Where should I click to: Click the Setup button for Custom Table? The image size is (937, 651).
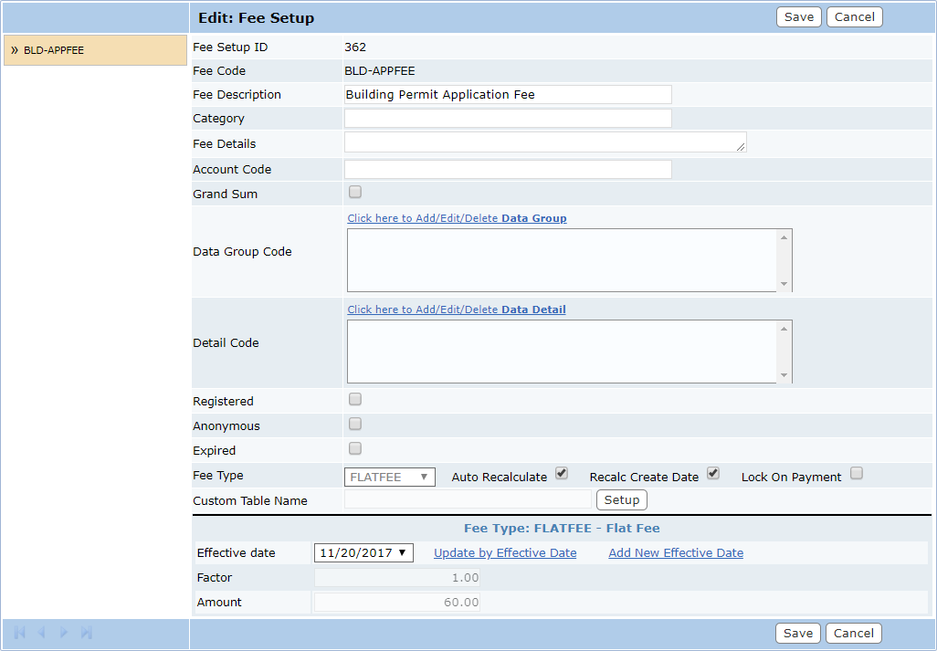pyautogui.click(x=622, y=499)
